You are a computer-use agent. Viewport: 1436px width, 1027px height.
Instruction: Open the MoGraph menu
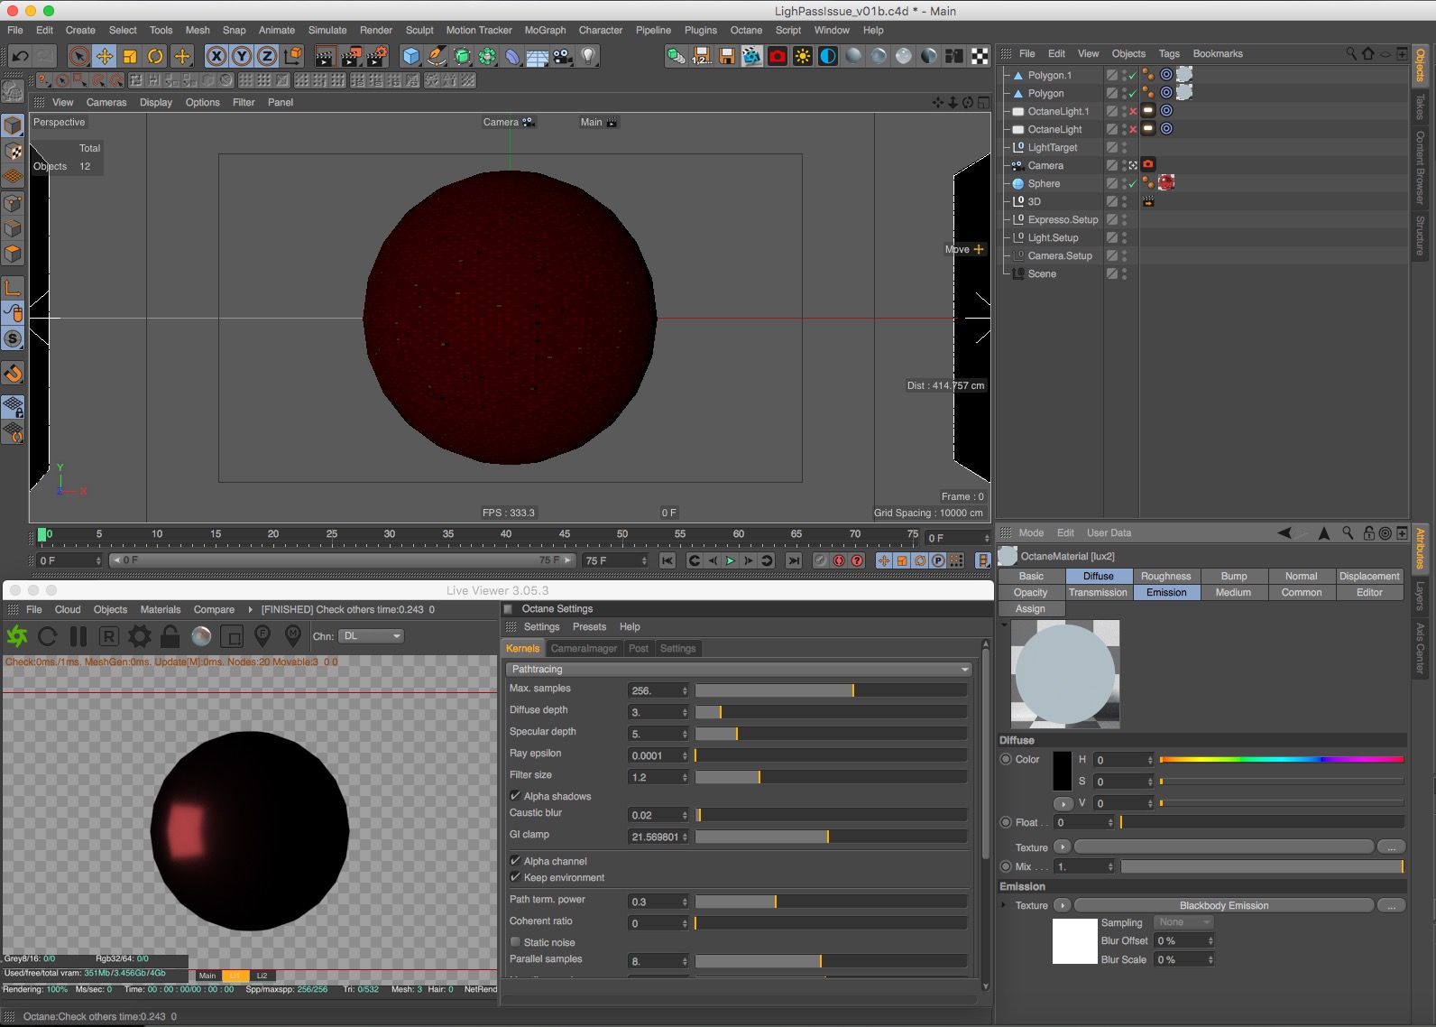[545, 30]
